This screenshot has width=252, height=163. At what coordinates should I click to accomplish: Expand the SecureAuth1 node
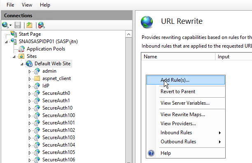[x=30, y=101]
